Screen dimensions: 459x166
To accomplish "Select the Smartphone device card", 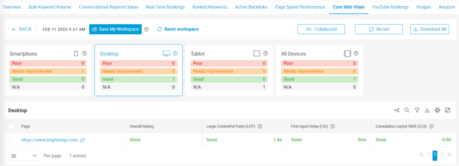I will [x=48, y=70].
